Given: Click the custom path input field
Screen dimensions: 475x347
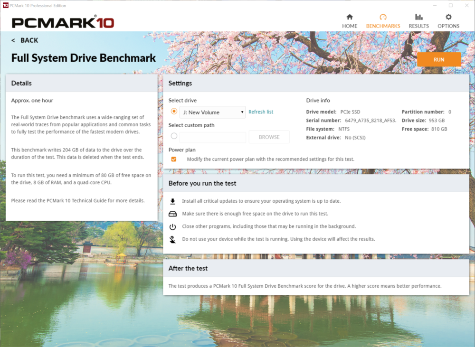Looking at the screenshot, I should pos(213,137).
